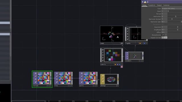Toggle the lock flag on noise1 node
182x102 pixels.
[36, 82]
